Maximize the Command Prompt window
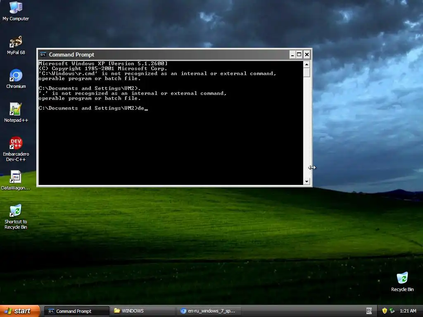Screen dimensions: 423x317 coord(299,55)
